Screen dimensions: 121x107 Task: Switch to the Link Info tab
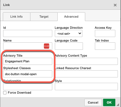(16, 17)
